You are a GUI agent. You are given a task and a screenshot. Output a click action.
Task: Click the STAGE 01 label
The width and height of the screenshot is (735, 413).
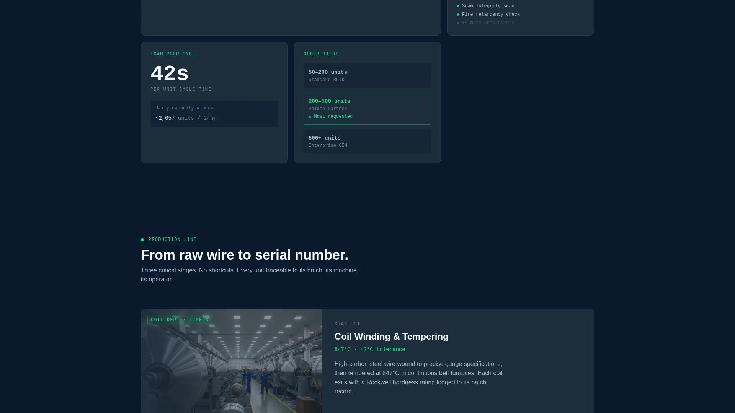tap(347, 324)
